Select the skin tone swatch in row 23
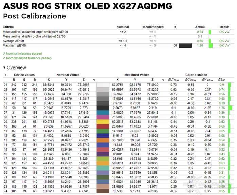Image resolution: width=237 pixels, height=195 pixels. tap(103, 187)
